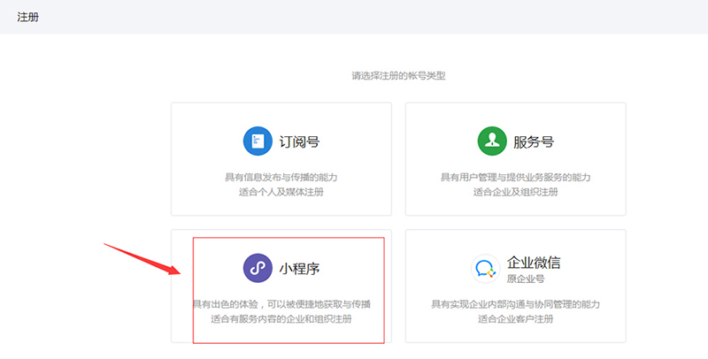Click the heading 请选择注册的帐号类型
Screen dimensions: 708x359
[x=398, y=76]
